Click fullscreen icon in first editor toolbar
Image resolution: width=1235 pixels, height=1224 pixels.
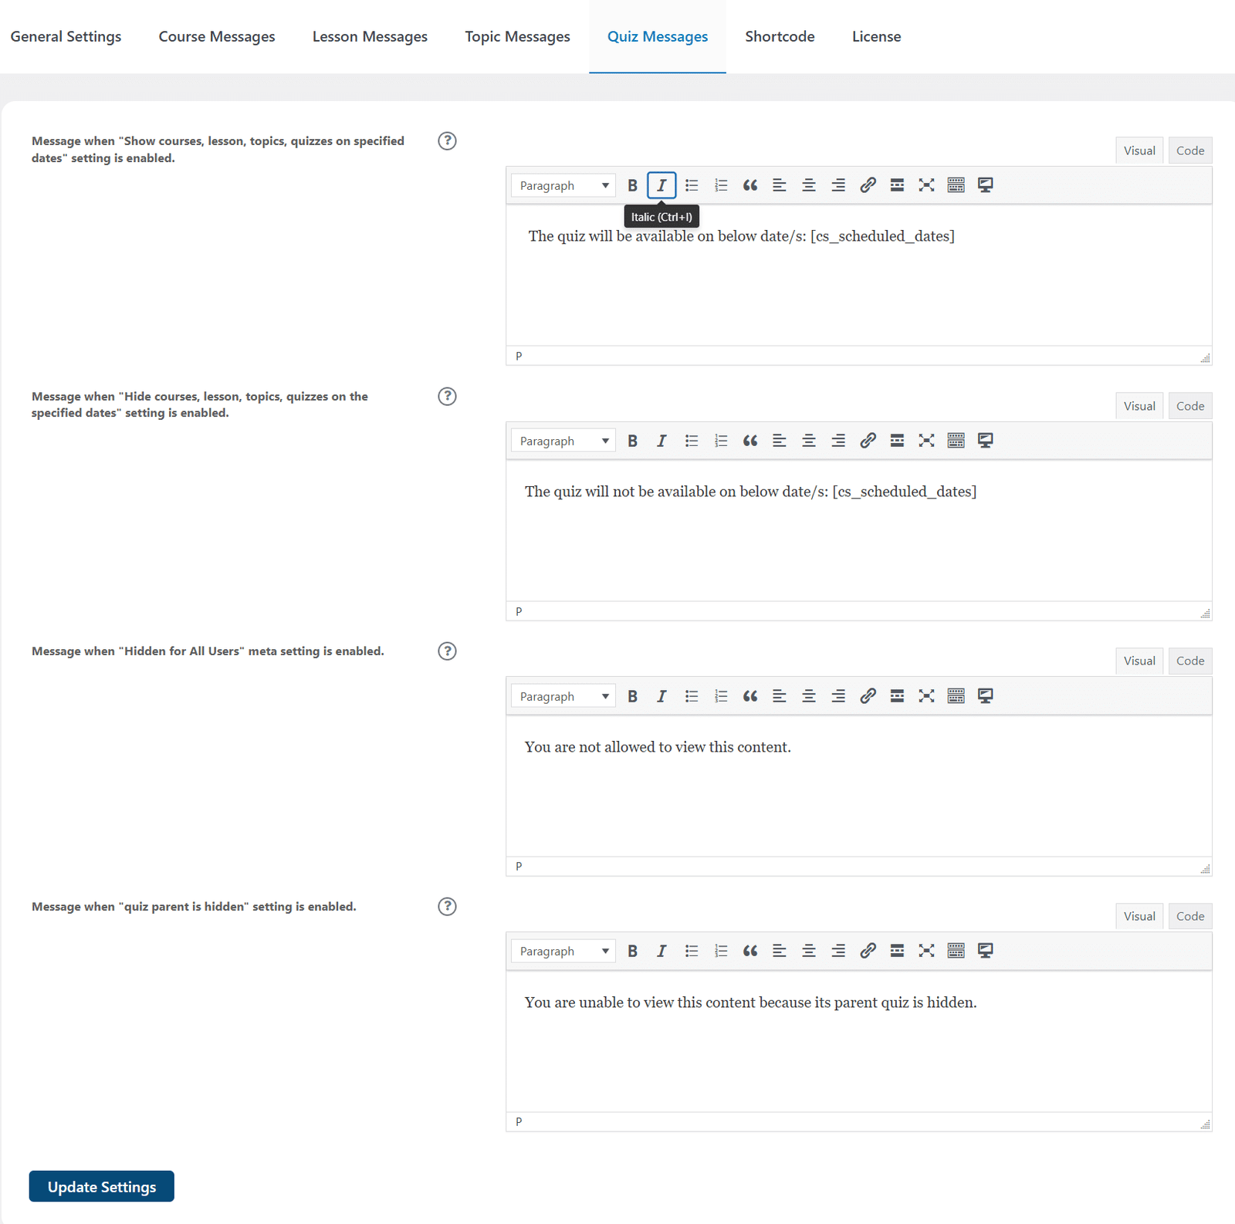click(x=926, y=185)
